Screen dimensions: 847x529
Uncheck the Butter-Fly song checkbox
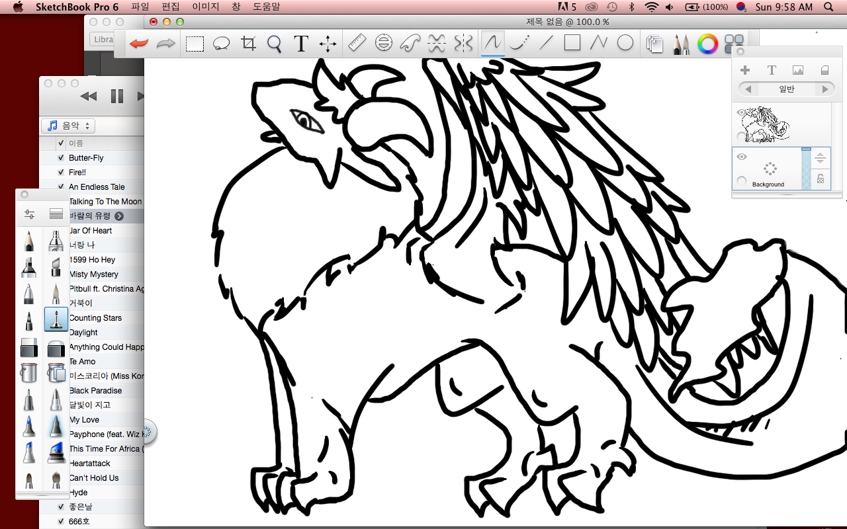tap(61, 158)
